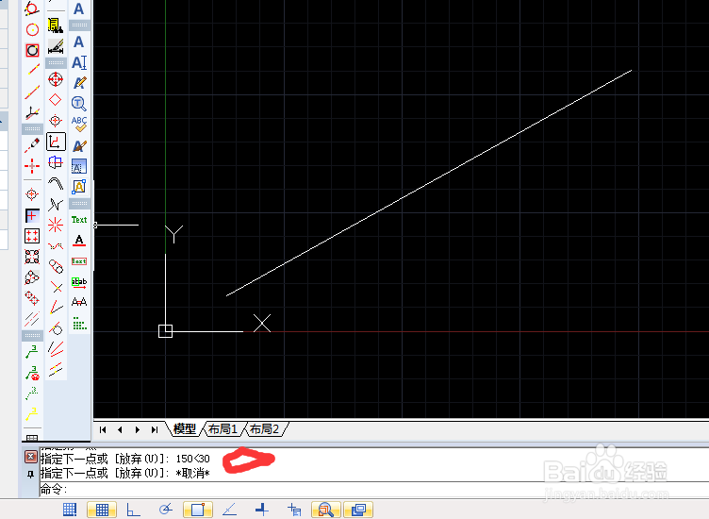Go to last layout tab arrow
This screenshot has width=709, height=519.
coord(155,429)
